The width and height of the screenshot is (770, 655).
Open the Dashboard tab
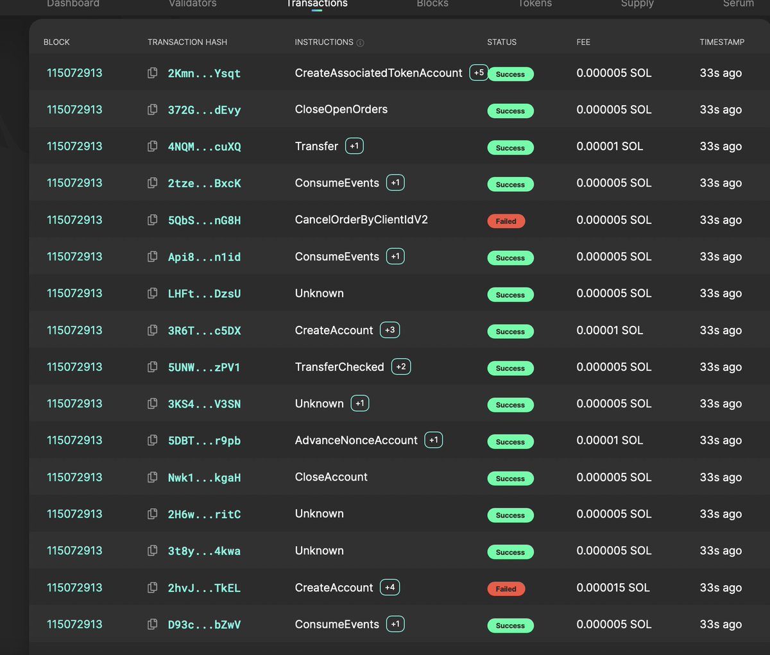click(73, 4)
